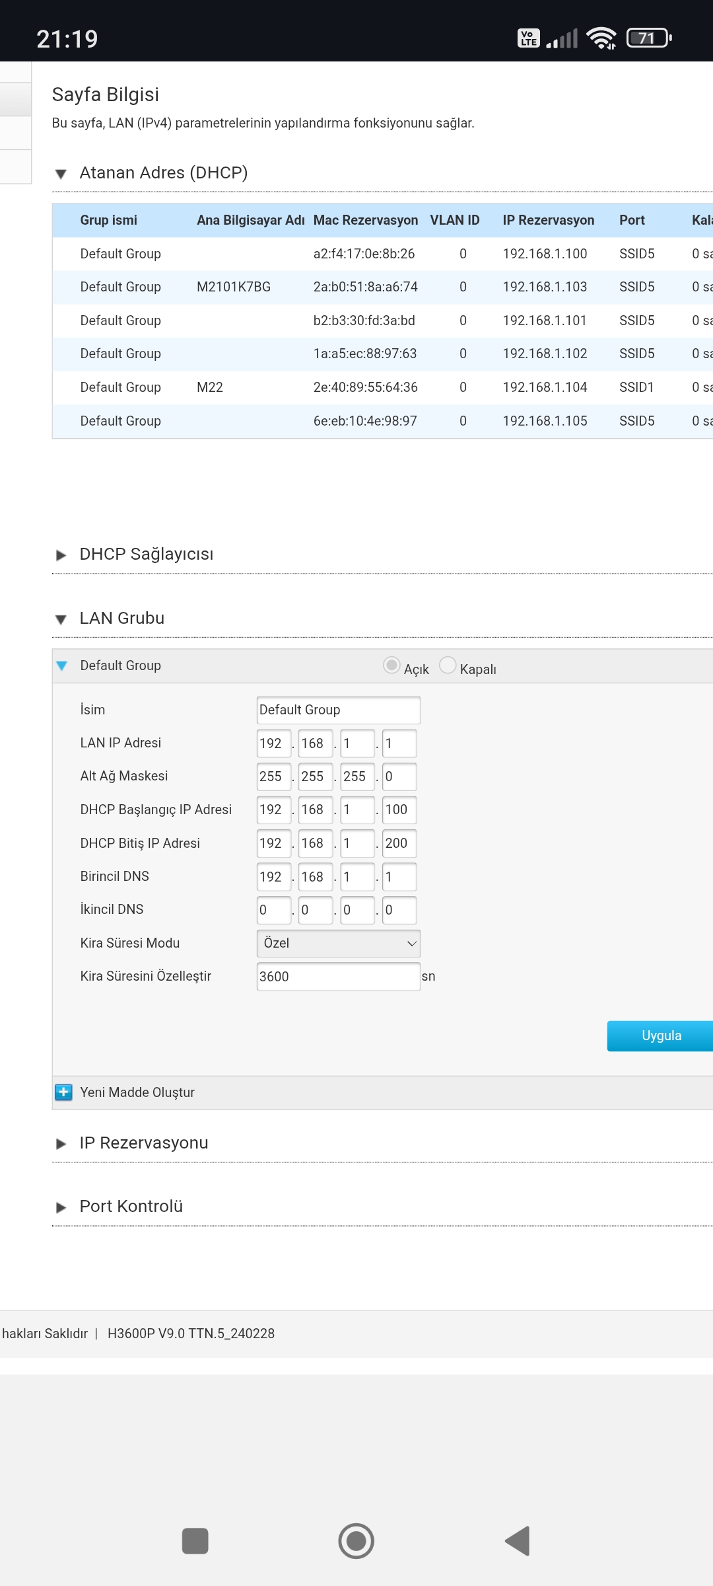713x1586 pixels.
Task: Click the Ana Bilgisayar Adı column header
Action: tap(251, 220)
